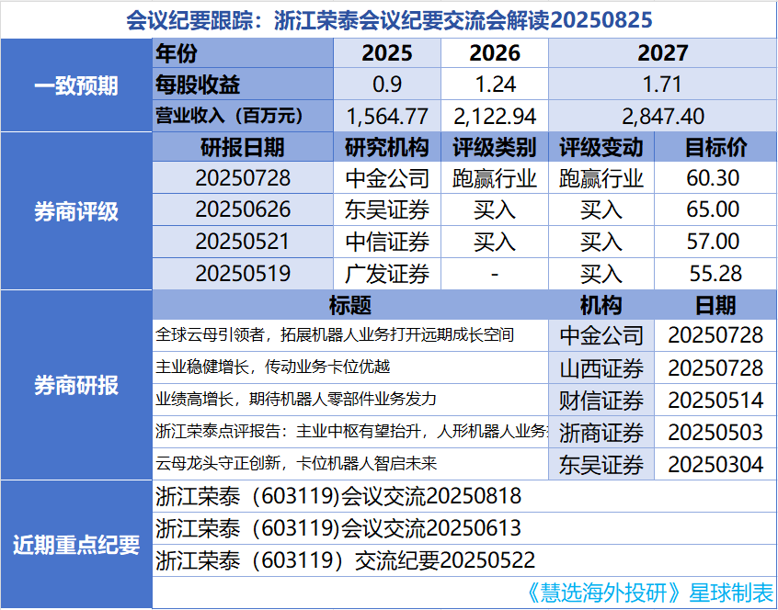Image resolution: width=778 pixels, height=610 pixels.
Task: Click the title 会议纪要跟踪 浙江荣泰 heading
Action: tap(389, 20)
